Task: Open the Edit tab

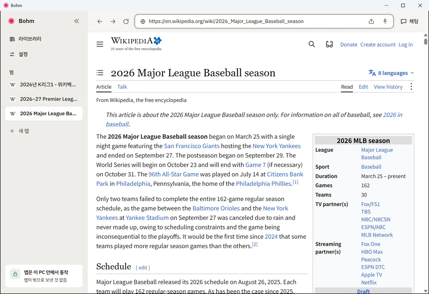Action: pyautogui.click(x=363, y=87)
